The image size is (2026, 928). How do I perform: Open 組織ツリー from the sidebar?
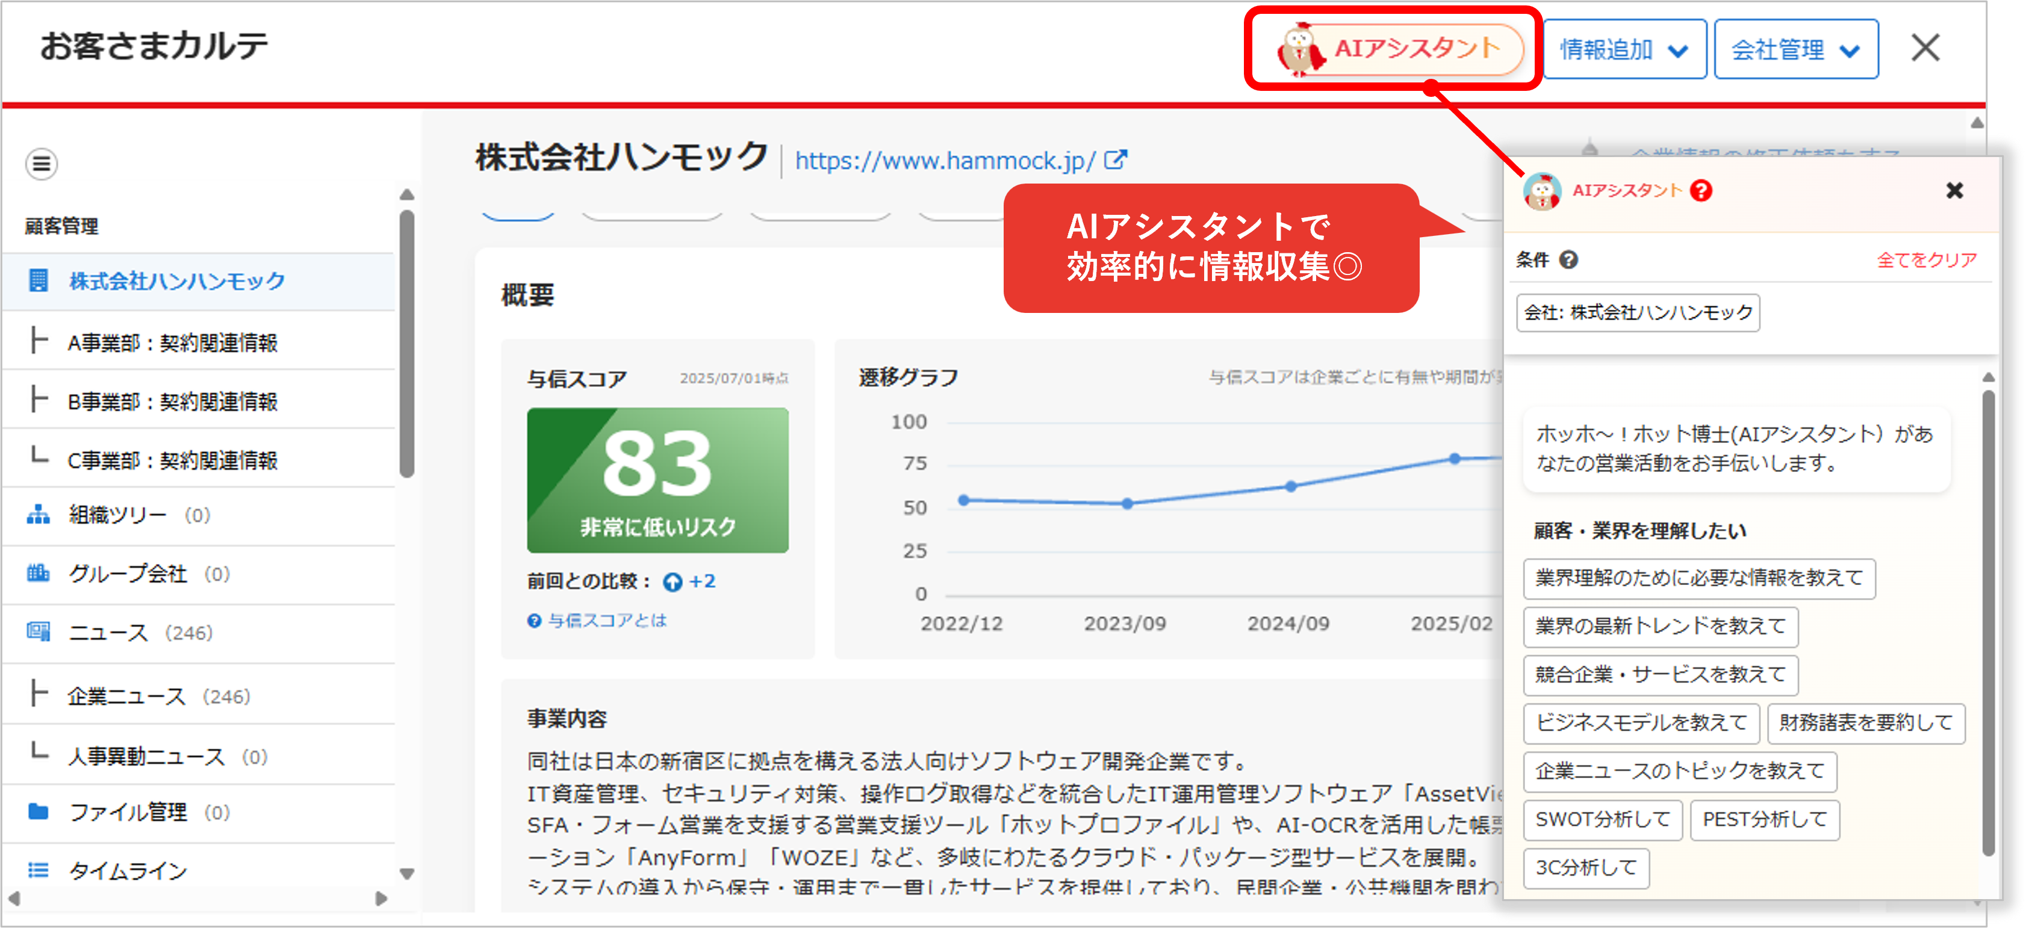click(118, 515)
